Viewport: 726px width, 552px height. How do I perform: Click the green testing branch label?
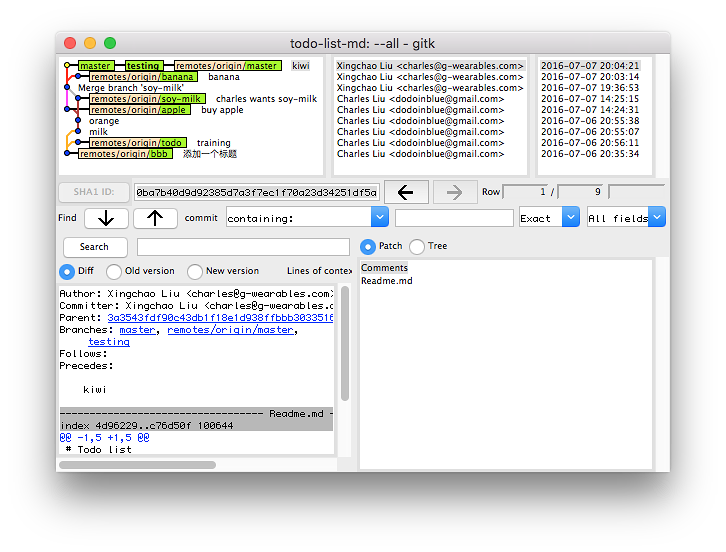[x=143, y=66]
